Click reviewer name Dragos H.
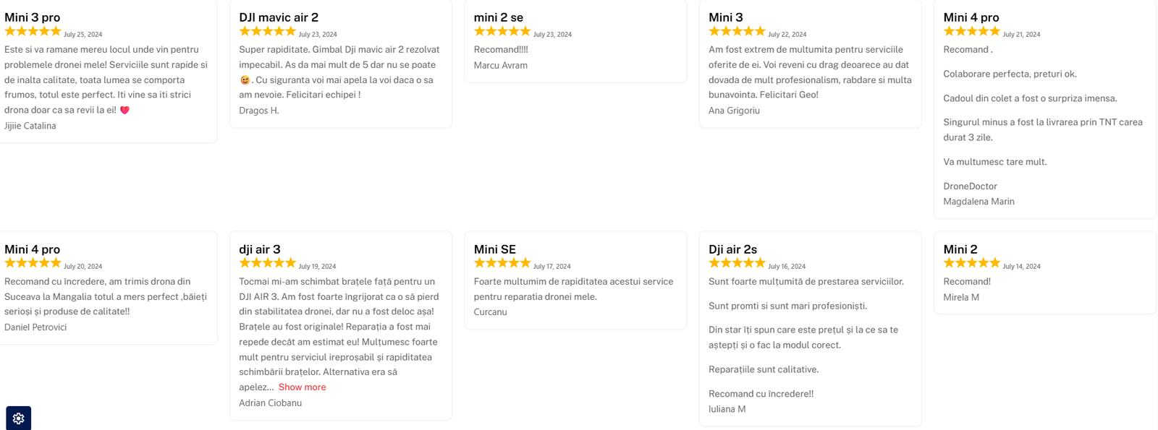 point(258,111)
